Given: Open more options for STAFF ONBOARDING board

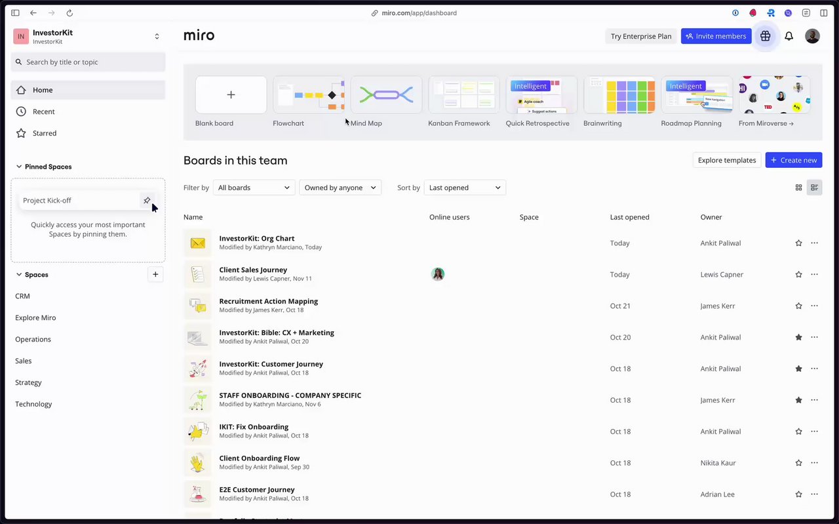Looking at the screenshot, I should (x=814, y=400).
